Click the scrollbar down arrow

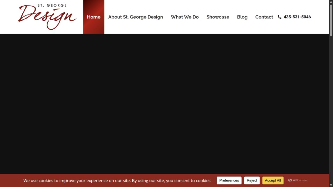pos(331,185)
